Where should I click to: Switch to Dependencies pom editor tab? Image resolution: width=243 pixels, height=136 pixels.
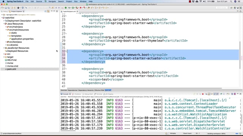(73, 90)
